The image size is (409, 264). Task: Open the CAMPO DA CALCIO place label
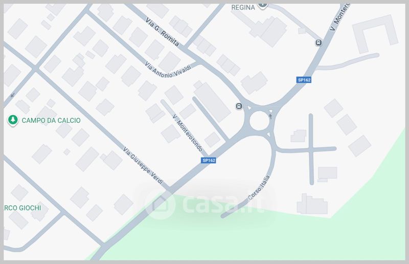(x=51, y=120)
